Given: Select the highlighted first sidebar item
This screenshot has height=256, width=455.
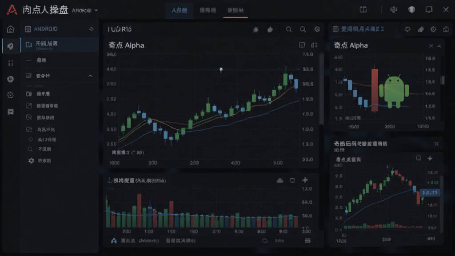Looking at the screenshot, I should 60,45.
